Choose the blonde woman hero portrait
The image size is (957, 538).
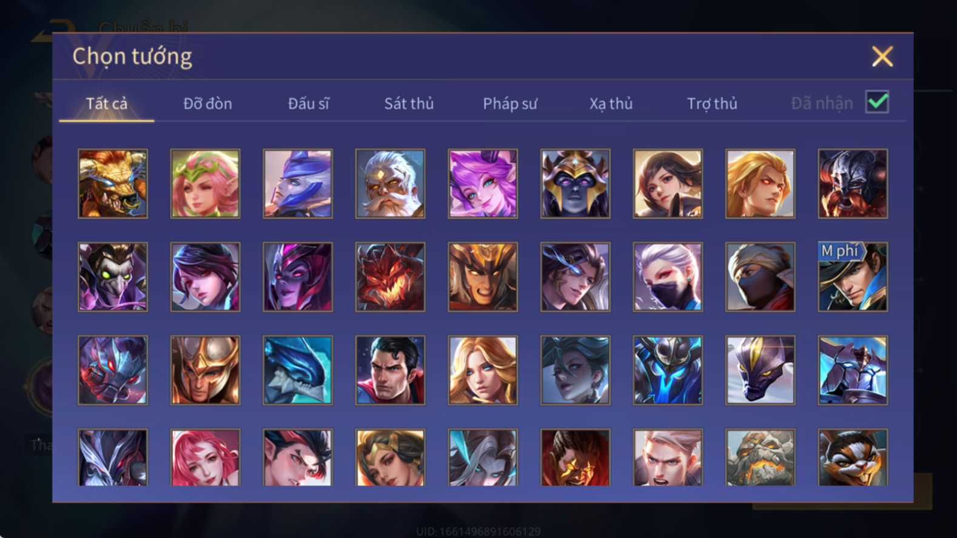click(483, 370)
